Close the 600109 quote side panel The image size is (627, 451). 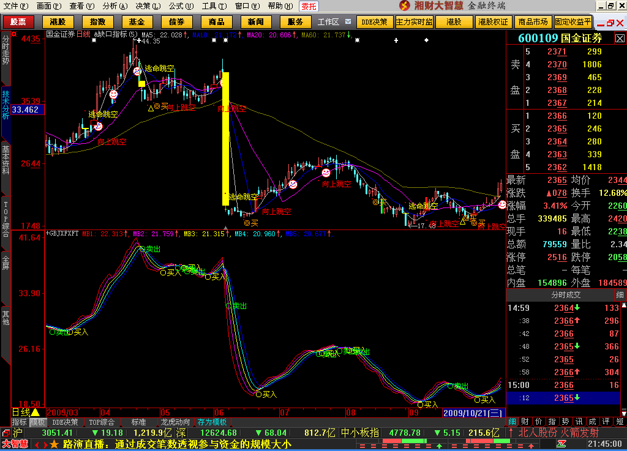620,39
